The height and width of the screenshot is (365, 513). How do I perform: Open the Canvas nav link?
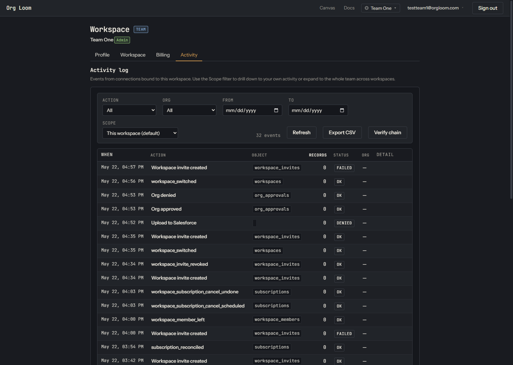(327, 8)
